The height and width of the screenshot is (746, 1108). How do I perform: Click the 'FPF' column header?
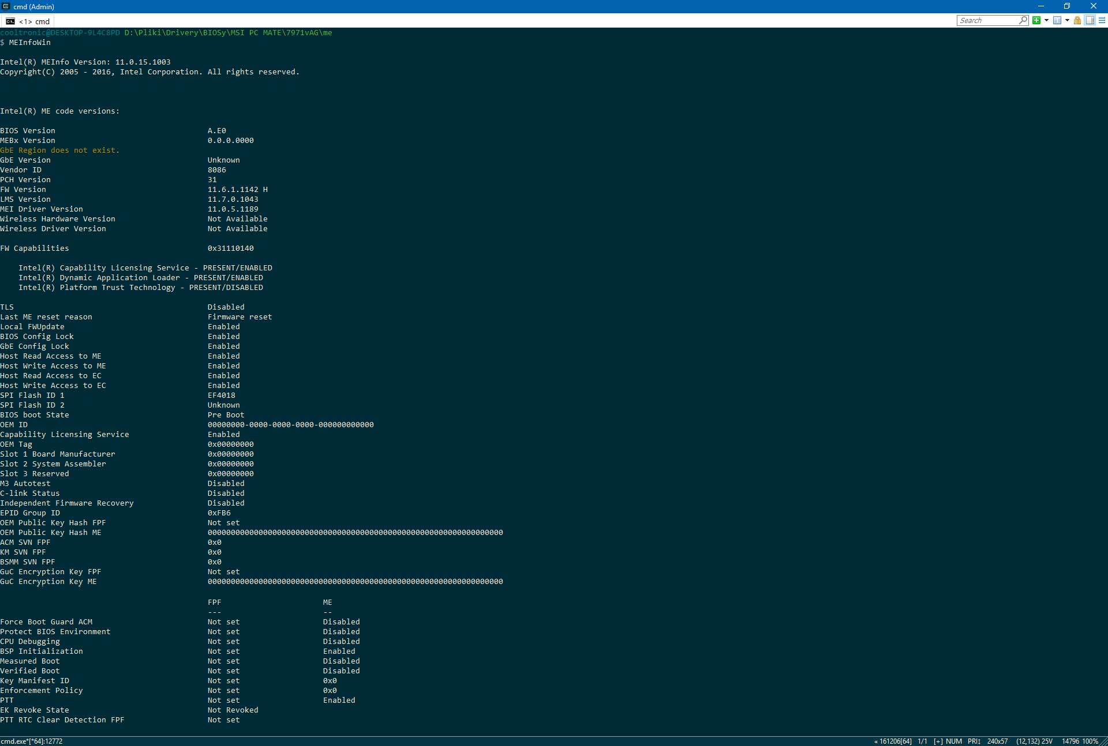tap(215, 602)
